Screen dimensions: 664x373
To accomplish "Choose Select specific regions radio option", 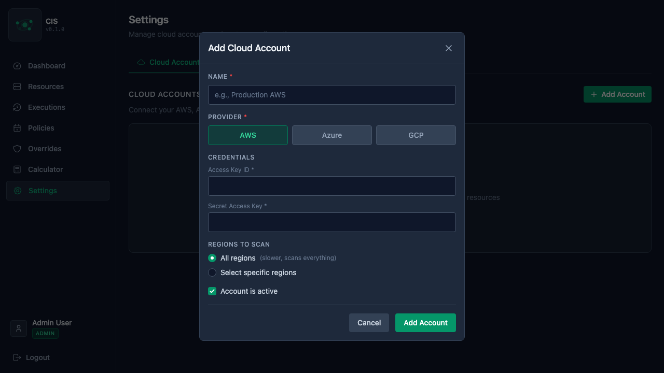I will pyautogui.click(x=212, y=272).
